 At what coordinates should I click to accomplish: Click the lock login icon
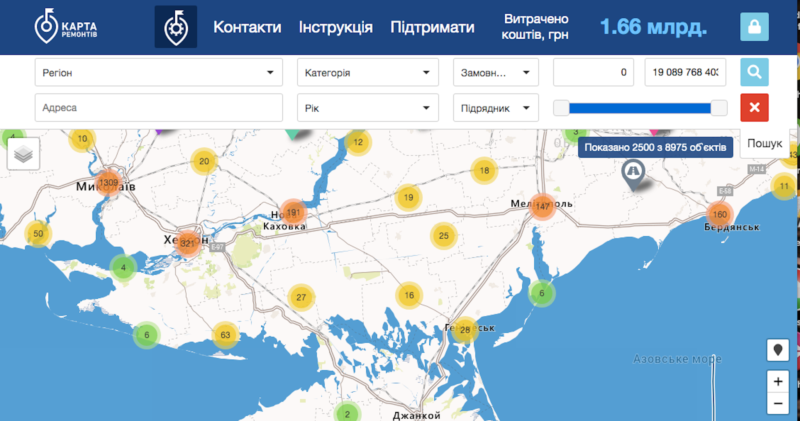pyautogui.click(x=754, y=27)
